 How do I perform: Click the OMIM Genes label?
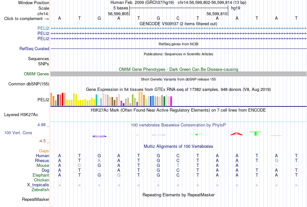[x=36, y=74]
